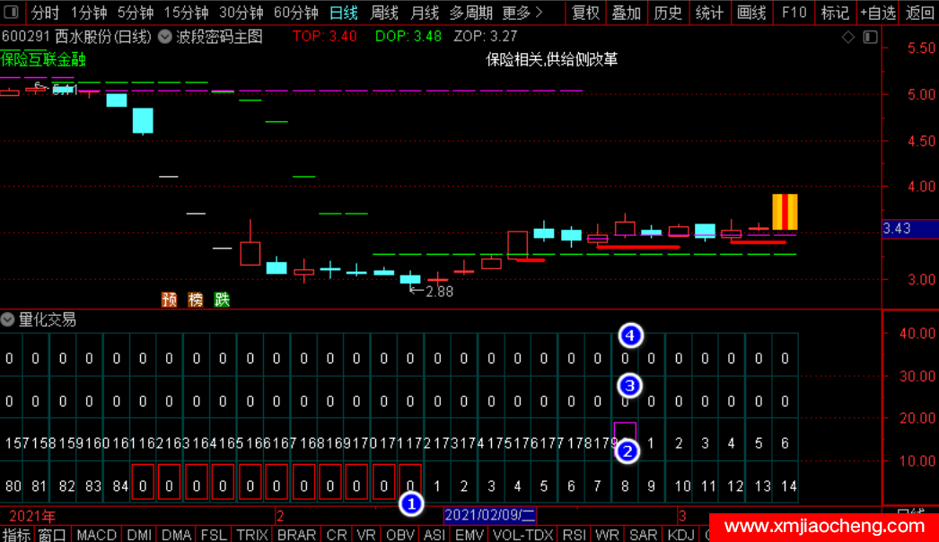Image resolution: width=939 pixels, height=542 pixels.
Task: Click the window split icon in chart header
Action: (869, 37)
